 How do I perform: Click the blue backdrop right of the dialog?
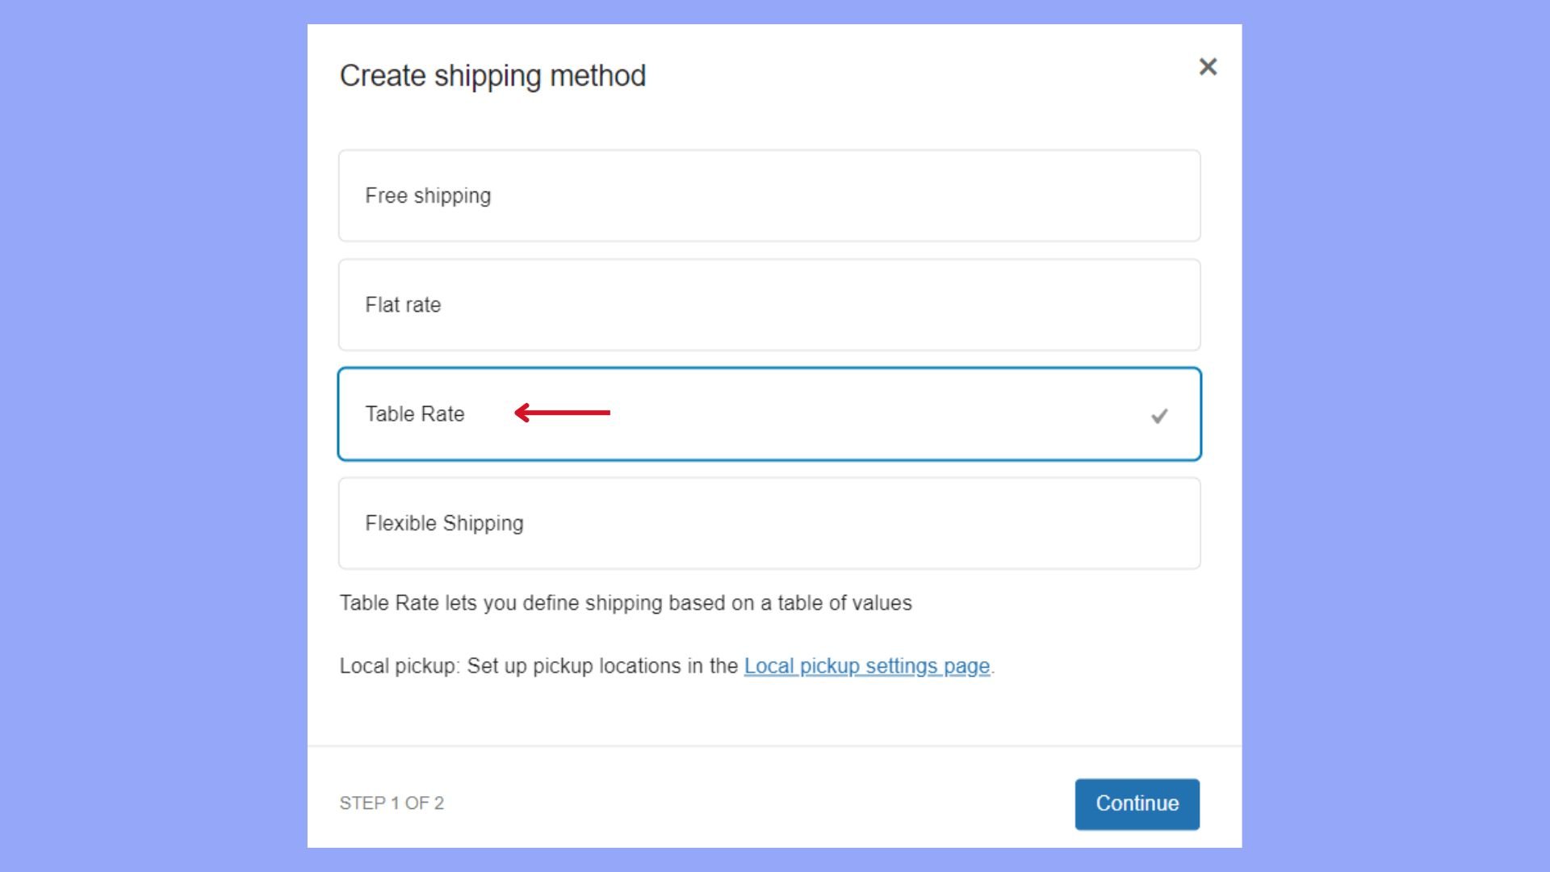1395,436
